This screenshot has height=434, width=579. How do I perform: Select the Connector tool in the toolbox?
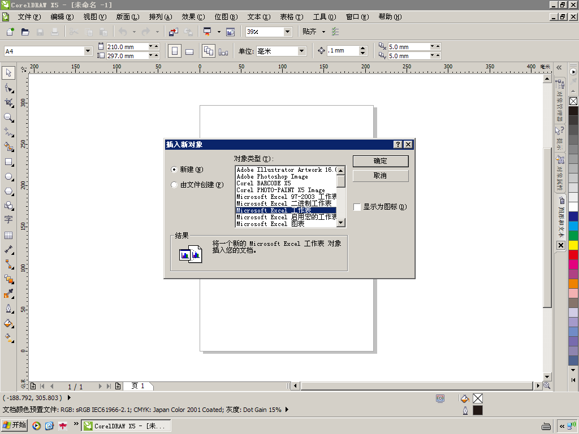(8, 264)
